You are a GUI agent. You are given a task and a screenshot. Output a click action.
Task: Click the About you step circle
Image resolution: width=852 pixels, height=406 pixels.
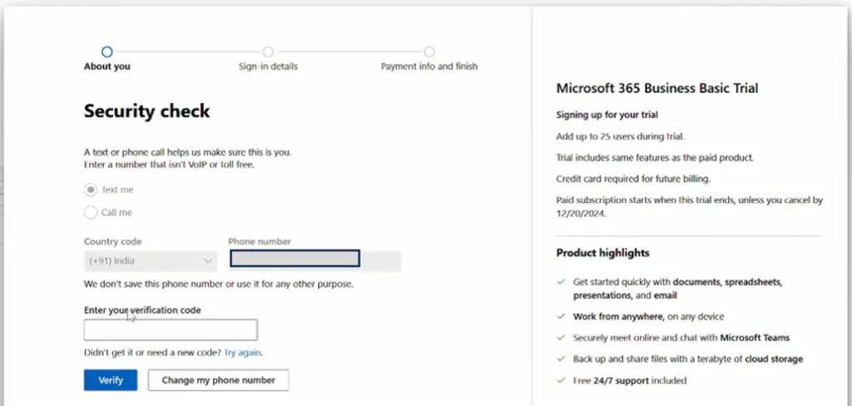[107, 52]
